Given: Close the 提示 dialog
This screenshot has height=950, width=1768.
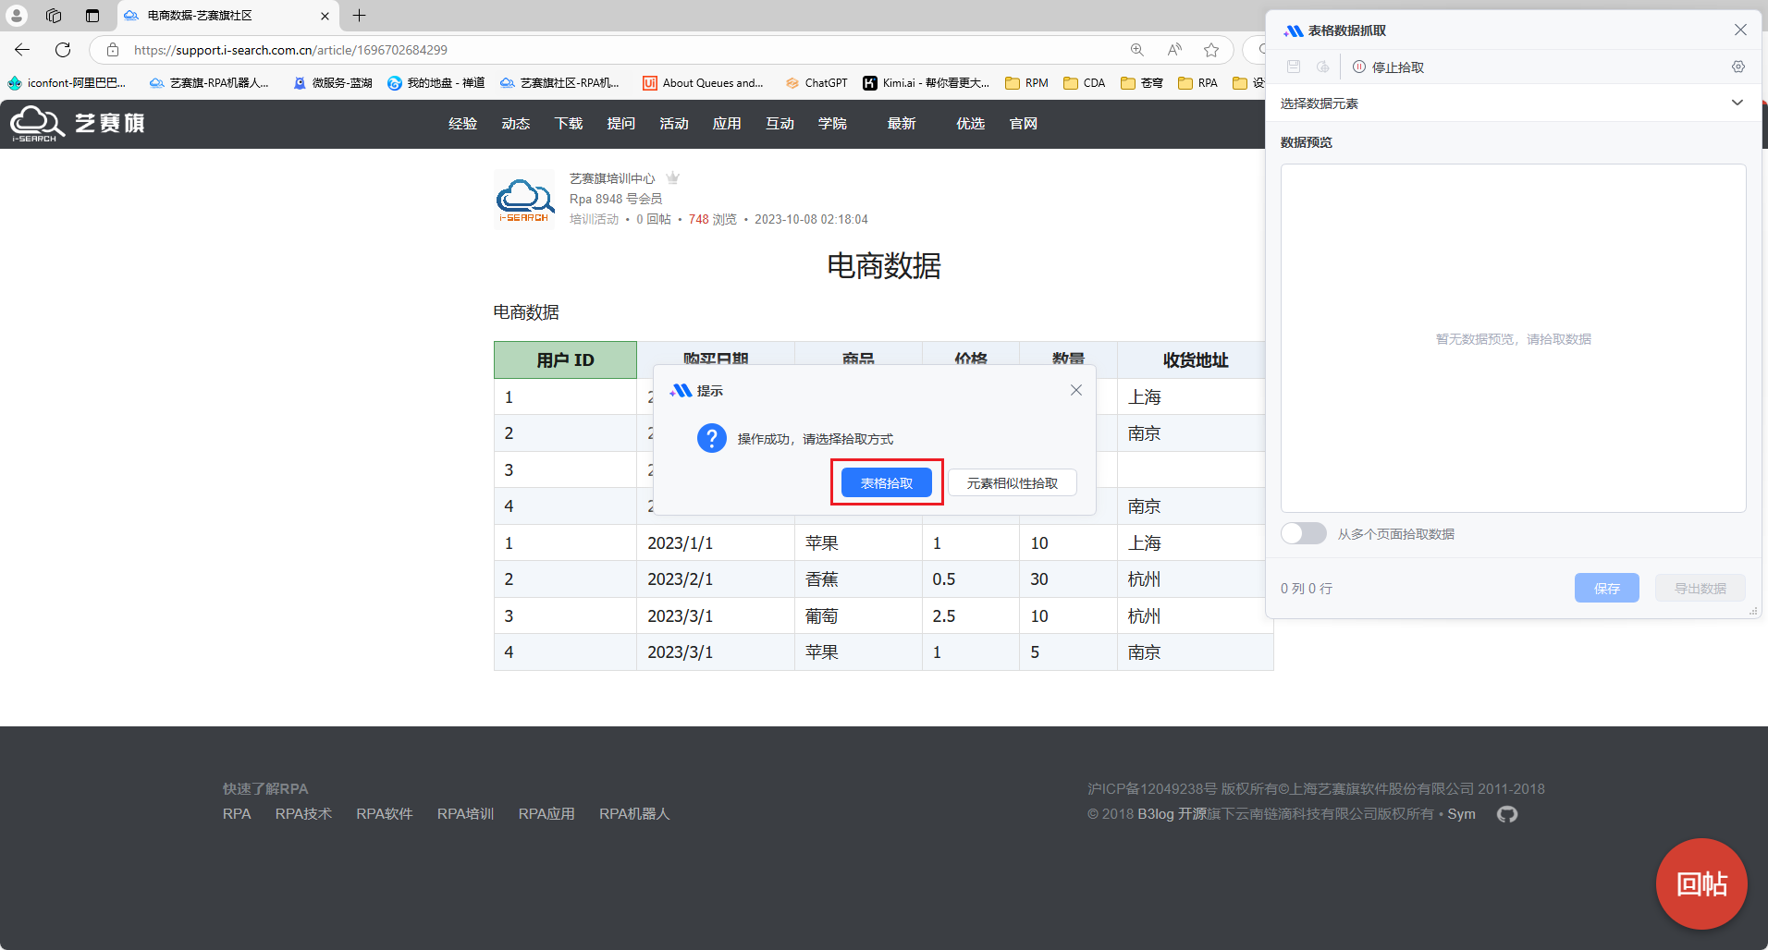Looking at the screenshot, I should click(x=1075, y=390).
